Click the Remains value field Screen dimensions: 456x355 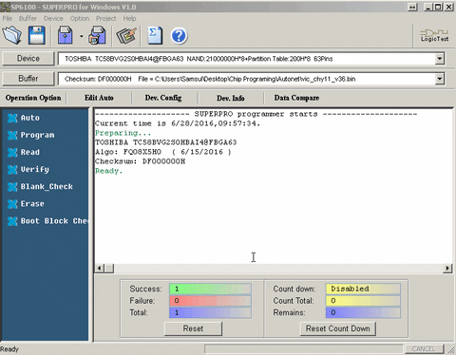point(363,312)
